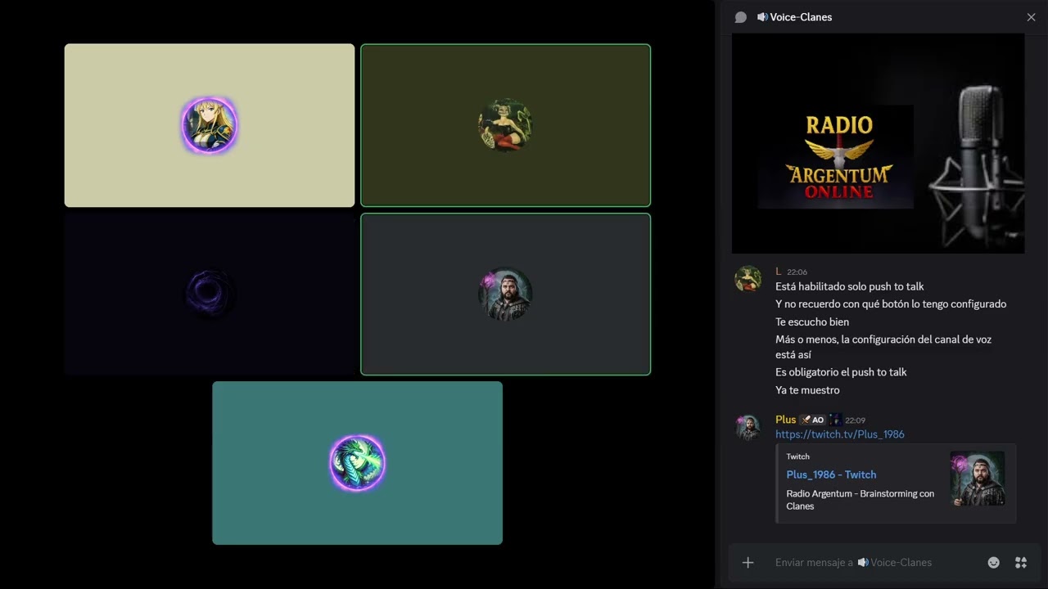Click the L username in chat

779,272
